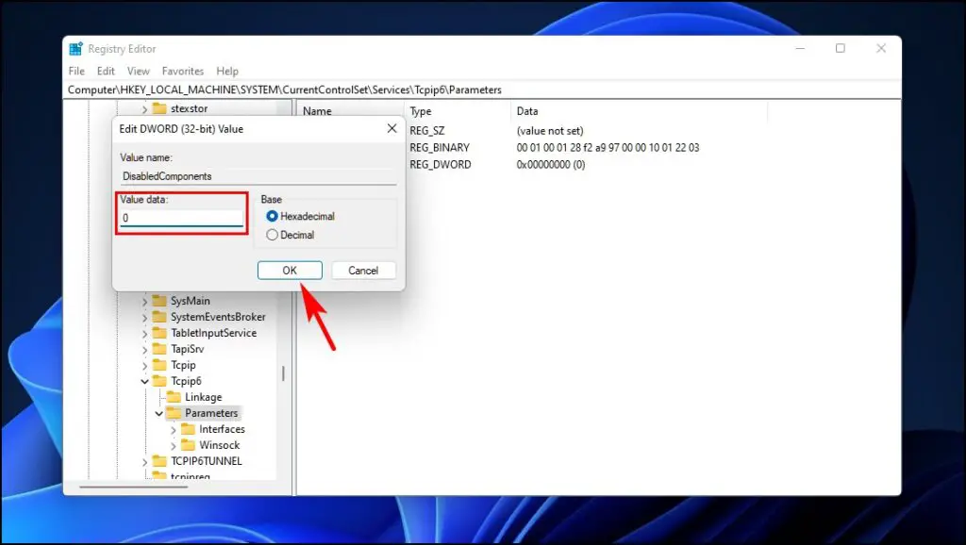Expand the Tcpip key
The width and height of the screenshot is (966, 545).
click(x=144, y=365)
